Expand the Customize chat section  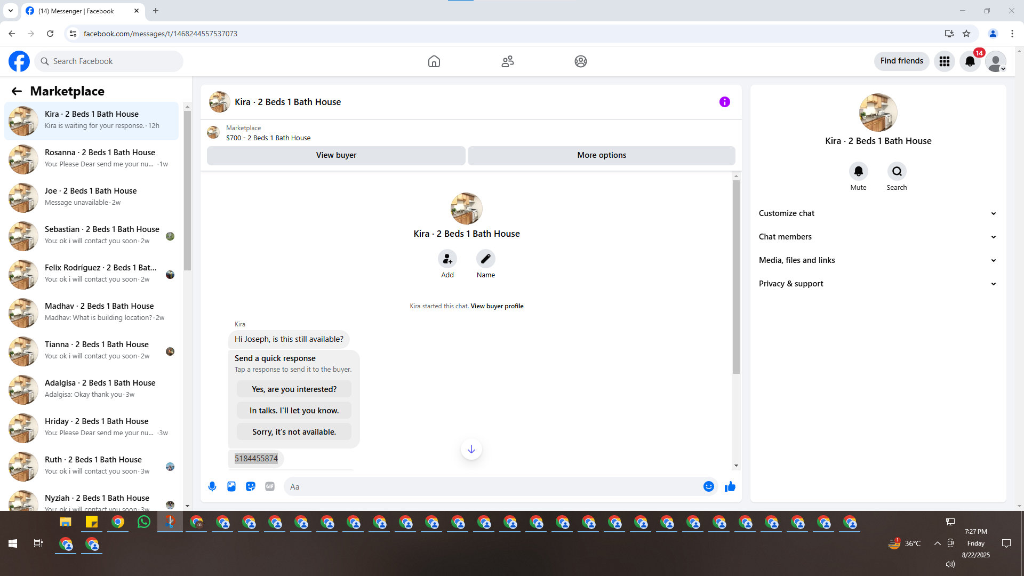pos(877,213)
